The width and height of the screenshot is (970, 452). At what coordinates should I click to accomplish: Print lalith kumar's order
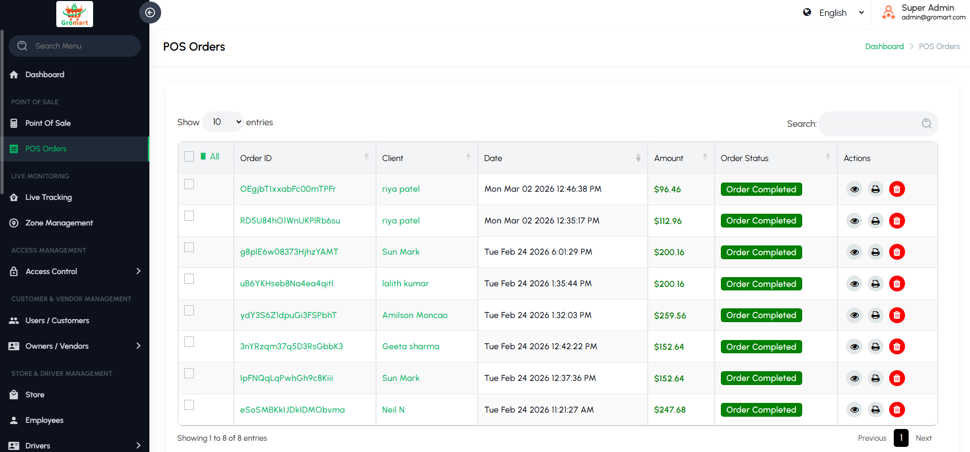pyautogui.click(x=875, y=284)
